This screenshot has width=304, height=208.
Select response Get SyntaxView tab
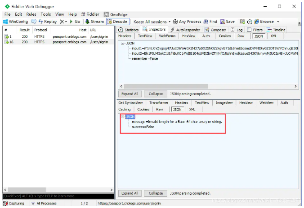130,102
